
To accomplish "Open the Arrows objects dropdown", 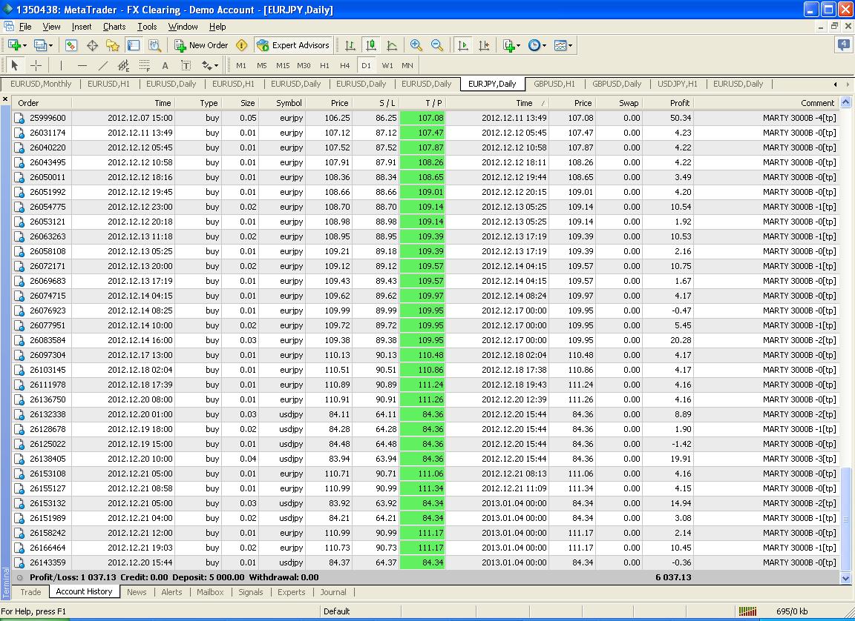I will 210,66.
